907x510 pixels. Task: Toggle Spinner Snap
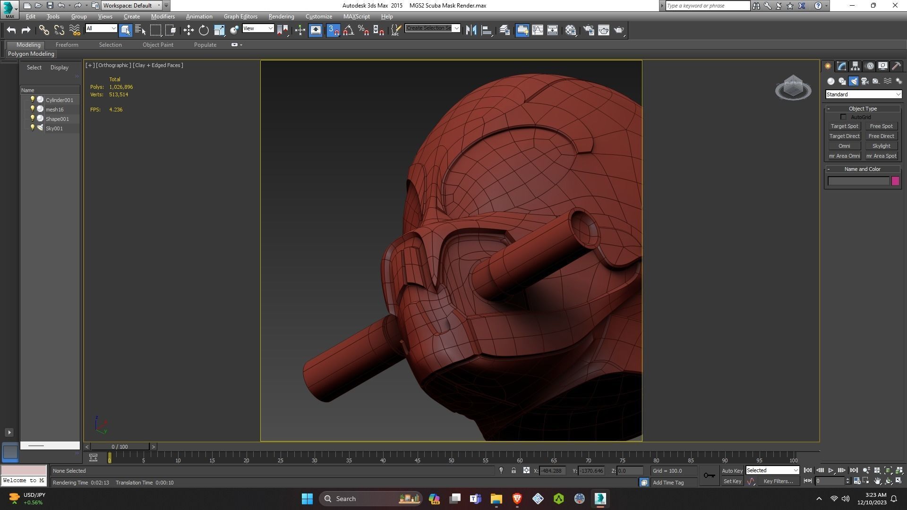point(378,30)
